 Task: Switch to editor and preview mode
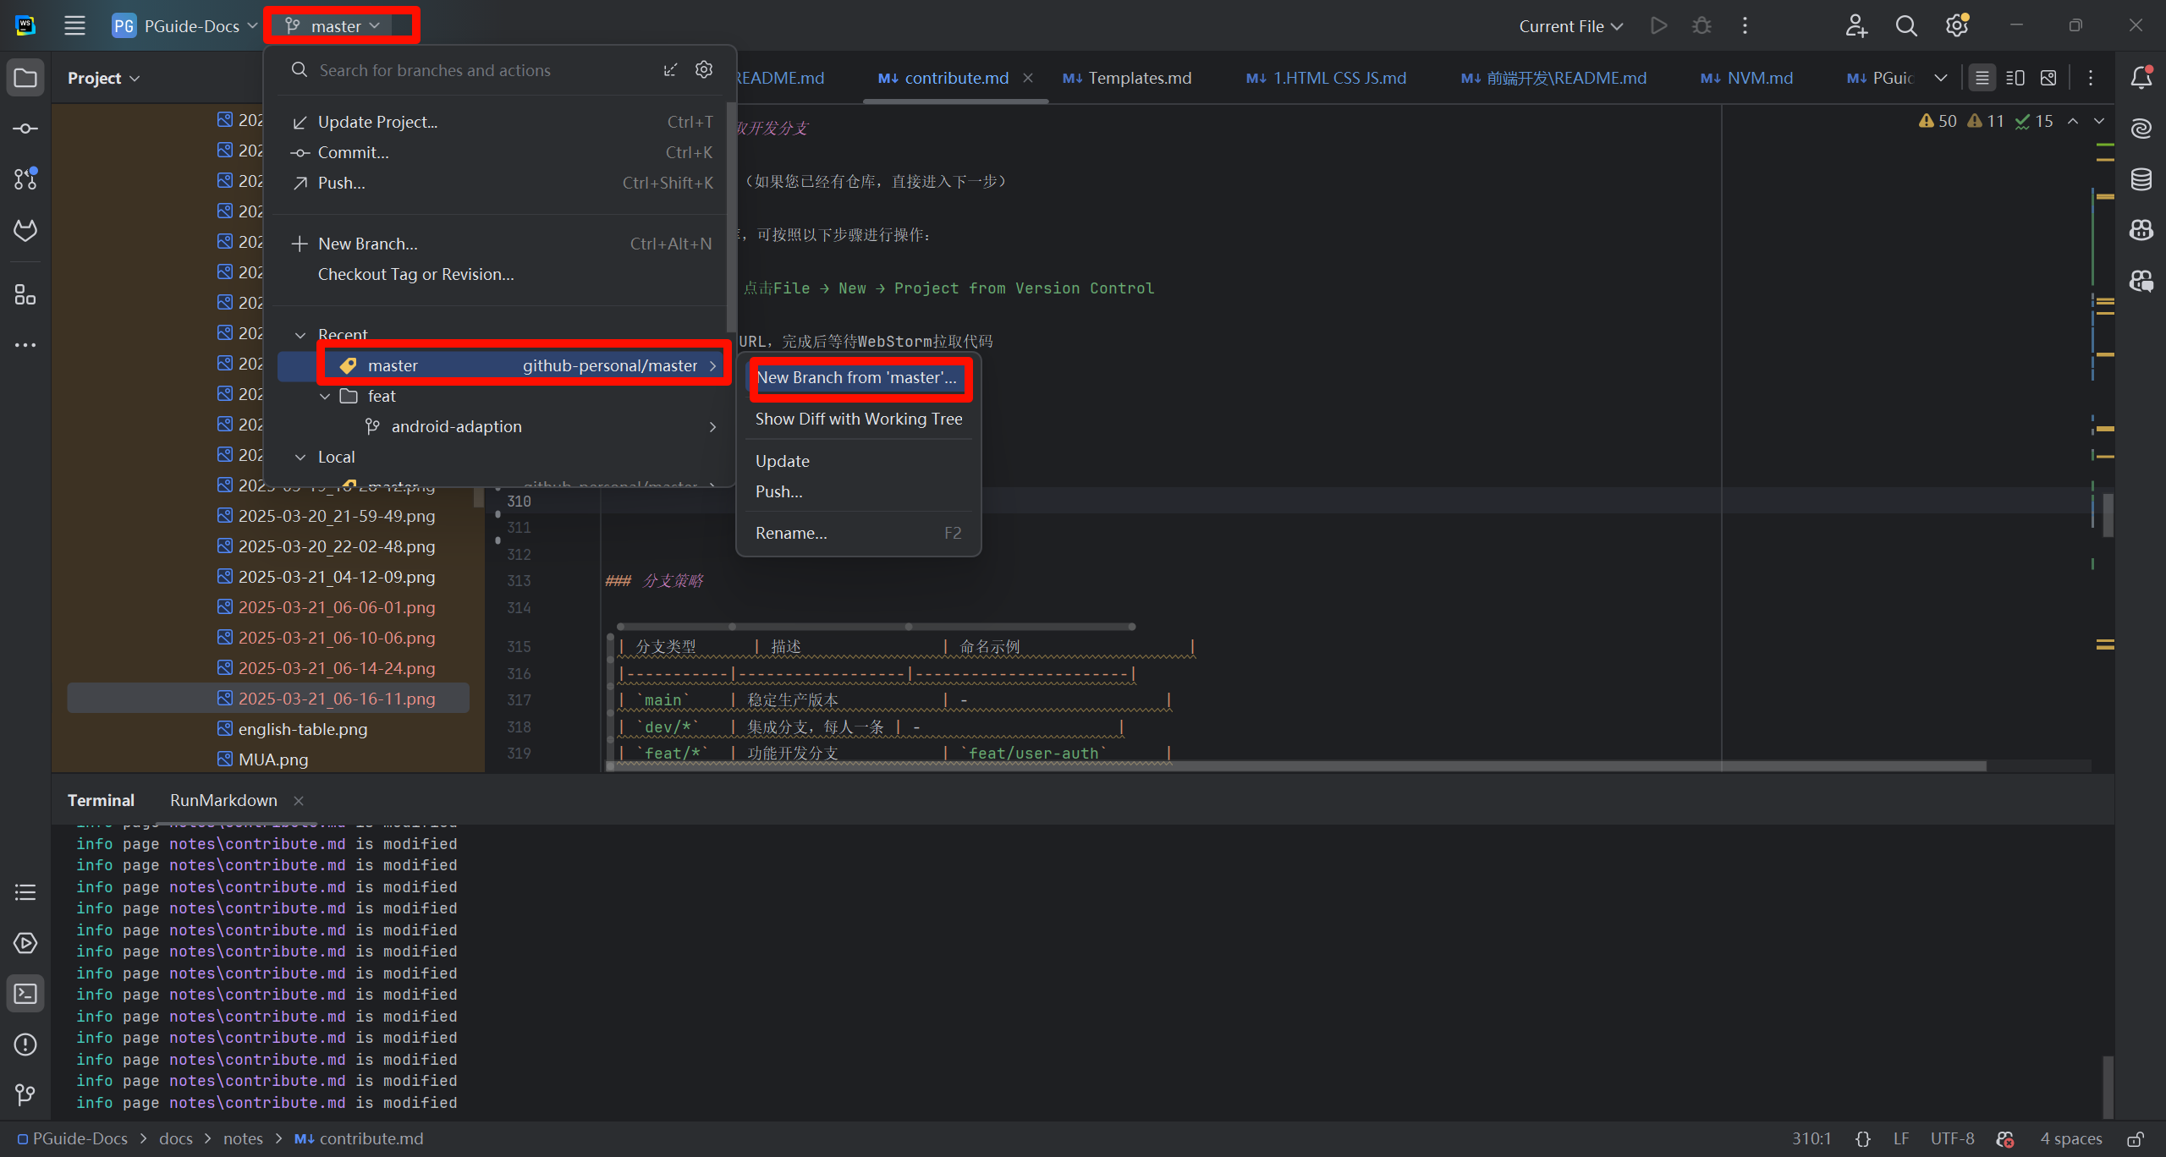coord(2015,78)
